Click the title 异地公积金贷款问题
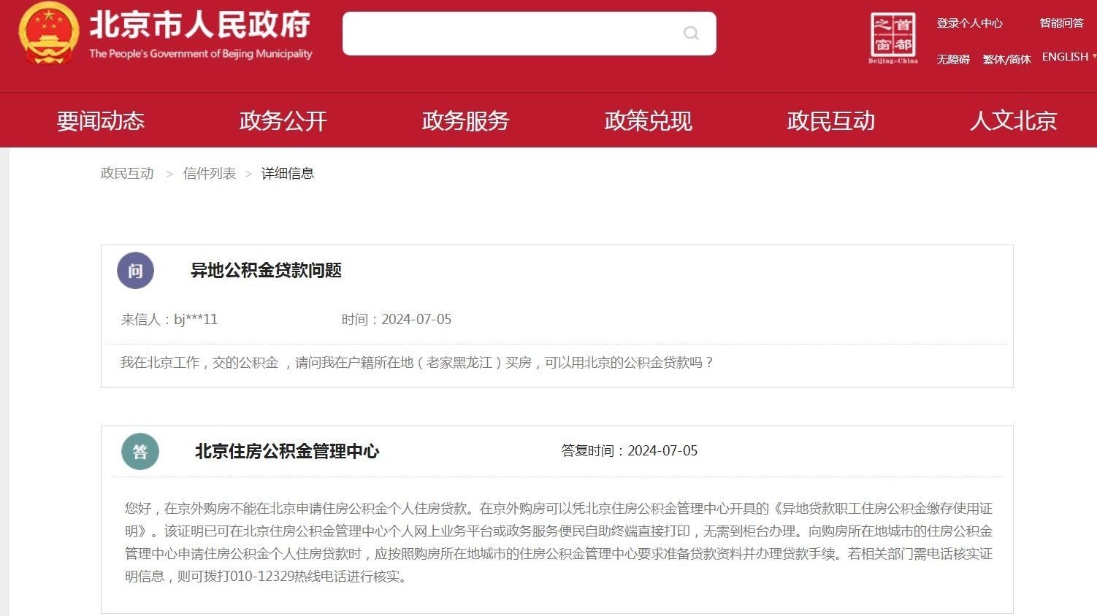 pyautogui.click(x=266, y=270)
